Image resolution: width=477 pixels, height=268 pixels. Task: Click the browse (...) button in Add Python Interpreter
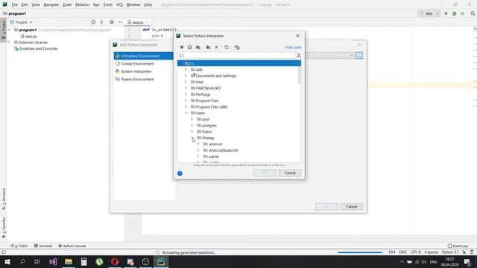click(x=359, y=56)
